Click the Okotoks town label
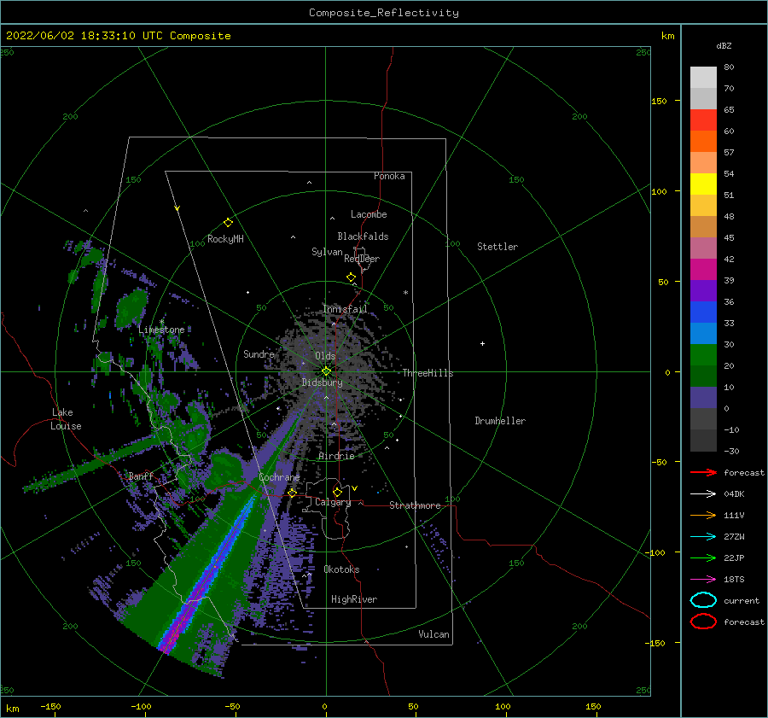The image size is (768, 718). click(x=342, y=569)
